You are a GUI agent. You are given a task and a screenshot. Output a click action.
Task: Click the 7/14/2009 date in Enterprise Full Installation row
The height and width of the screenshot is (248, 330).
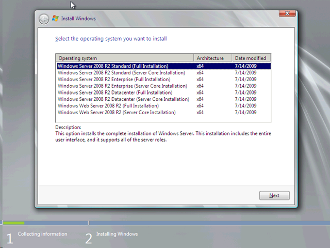point(245,79)
